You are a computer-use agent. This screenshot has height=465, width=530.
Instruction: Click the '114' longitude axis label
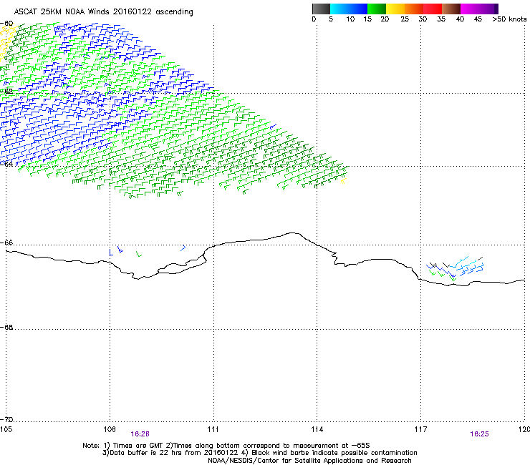pyautogui.click(x=317, y=429)
